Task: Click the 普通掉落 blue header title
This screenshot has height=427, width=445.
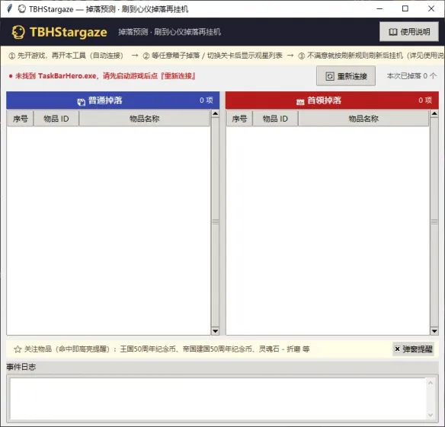Action: (105, 100)
